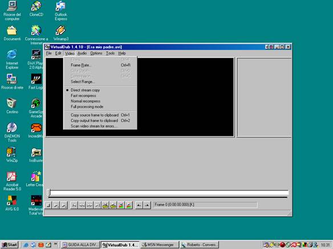Select Winamp3 desktop icon

tap(61, 33)
